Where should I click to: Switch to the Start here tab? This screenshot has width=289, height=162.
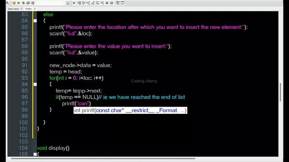13,9
